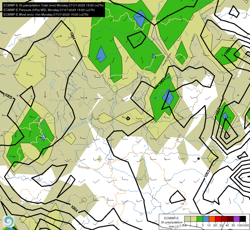Pick the maroon 40–50 mm legend swatch

(x=230, y=219)
